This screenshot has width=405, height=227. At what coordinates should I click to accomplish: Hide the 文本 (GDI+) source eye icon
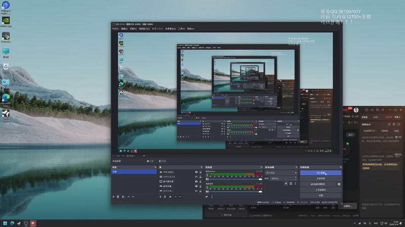point(196,172)
